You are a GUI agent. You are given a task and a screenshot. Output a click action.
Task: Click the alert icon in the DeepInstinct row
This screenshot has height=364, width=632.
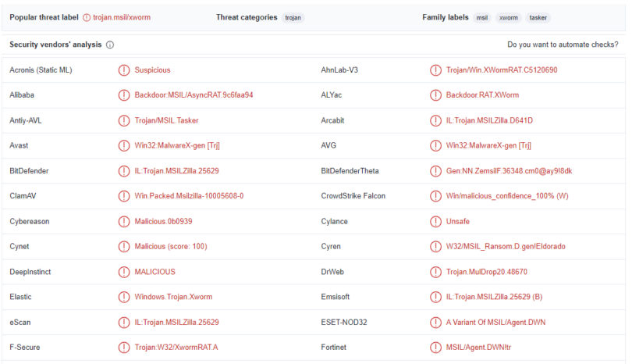[x=124, y=272]
